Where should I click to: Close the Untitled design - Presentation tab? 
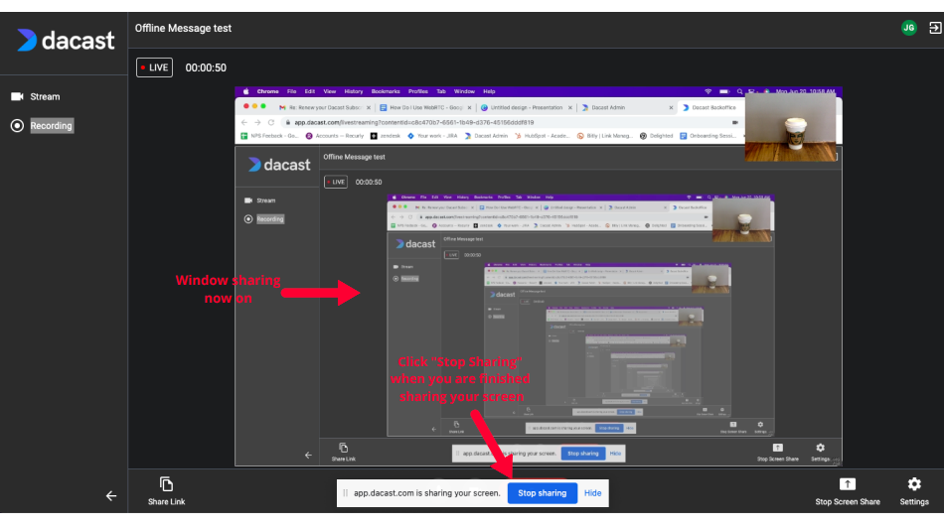point(570,107)
